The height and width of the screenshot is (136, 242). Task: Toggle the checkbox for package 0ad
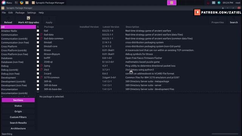tap(38, 31)
